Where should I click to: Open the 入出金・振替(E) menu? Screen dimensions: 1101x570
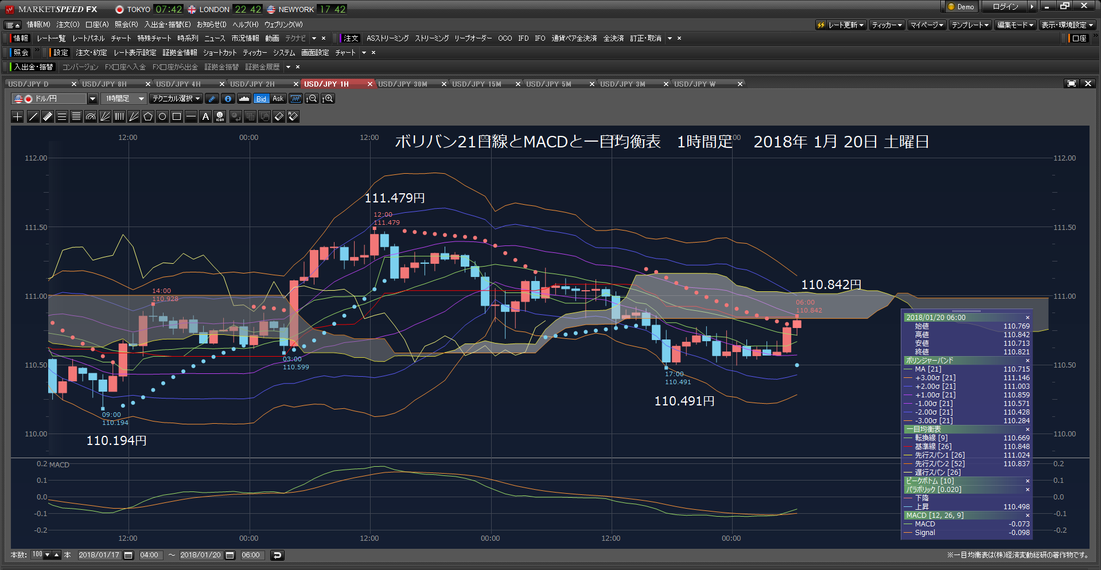168,25
